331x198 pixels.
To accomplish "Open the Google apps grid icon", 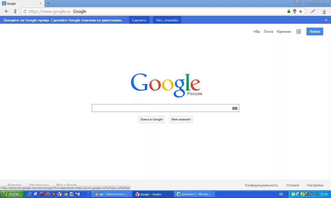I will 299,31.
